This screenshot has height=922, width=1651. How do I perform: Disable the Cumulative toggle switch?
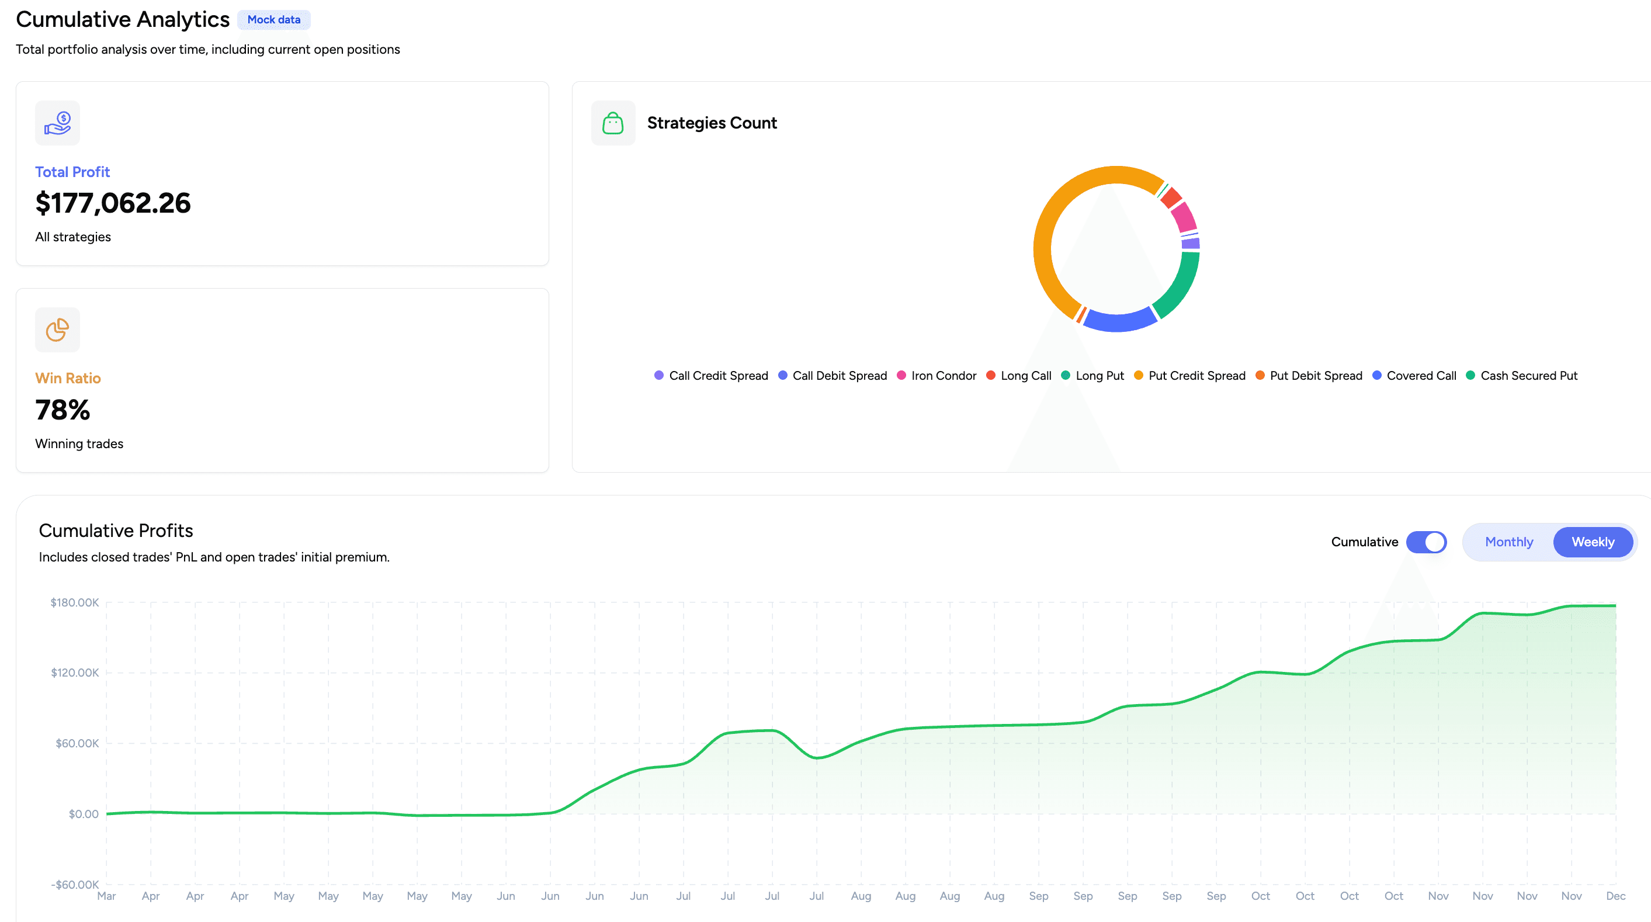(x=1426, y=542)
